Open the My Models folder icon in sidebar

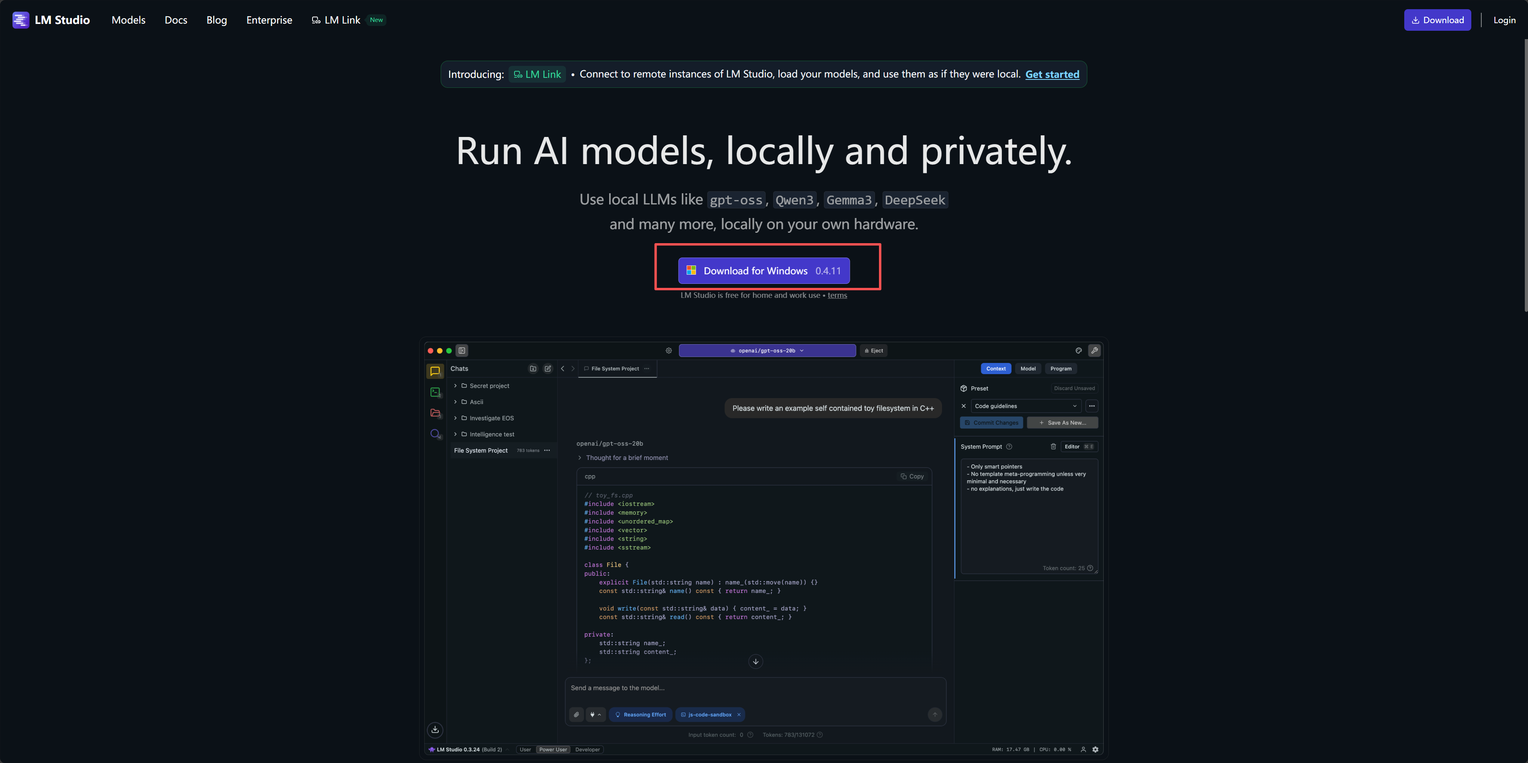(435, 413)
